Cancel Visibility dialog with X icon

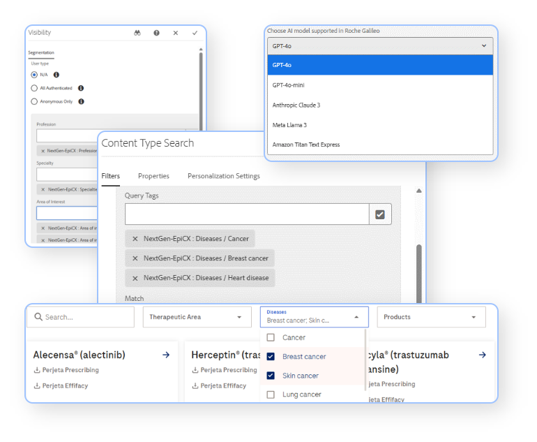click(176, 33)
